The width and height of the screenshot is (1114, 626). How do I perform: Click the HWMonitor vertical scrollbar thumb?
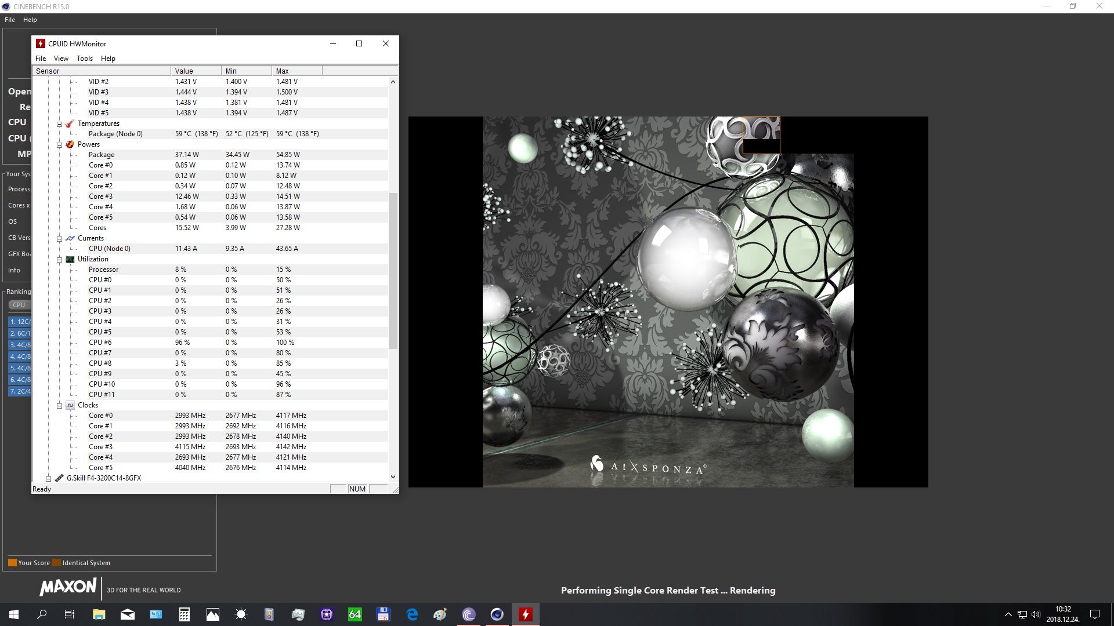[393, 271]
